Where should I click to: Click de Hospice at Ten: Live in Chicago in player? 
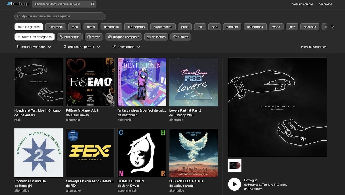266,185
